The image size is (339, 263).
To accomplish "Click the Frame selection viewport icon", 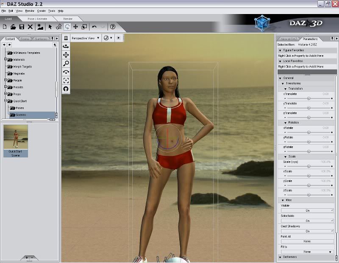I will [66, 81].
